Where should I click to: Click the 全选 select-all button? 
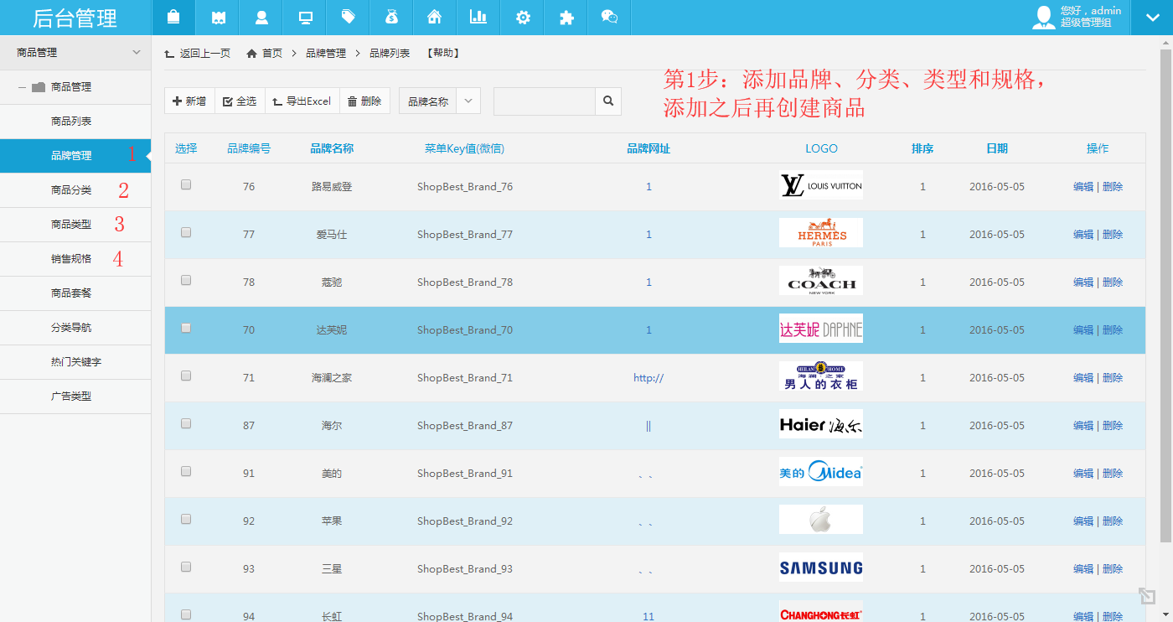[x=240, y=101]
